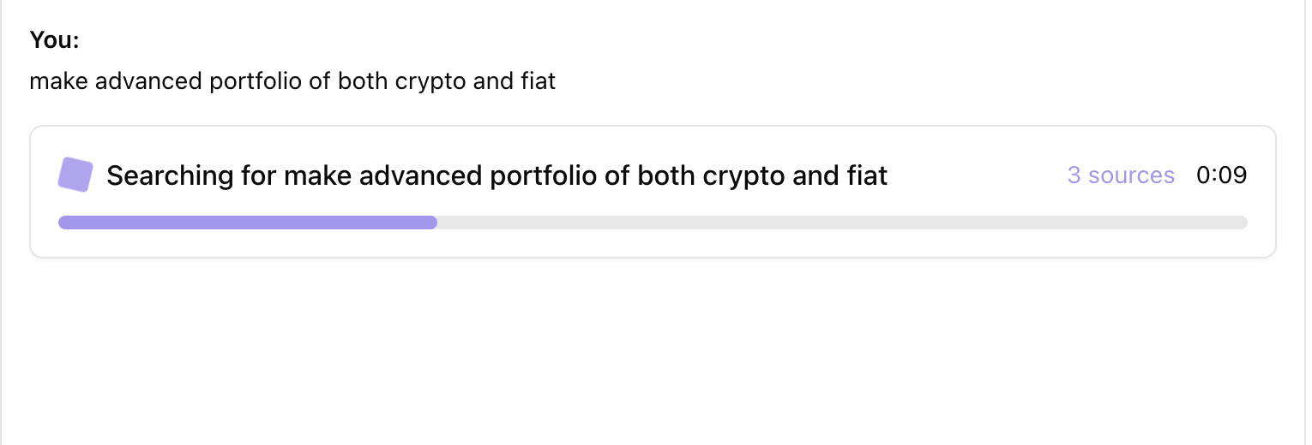Image resolution: width=1312 pixels, height=445 pixels.
Task: Click the right end of the purple progress fill
Action: (x=433, y=222)
